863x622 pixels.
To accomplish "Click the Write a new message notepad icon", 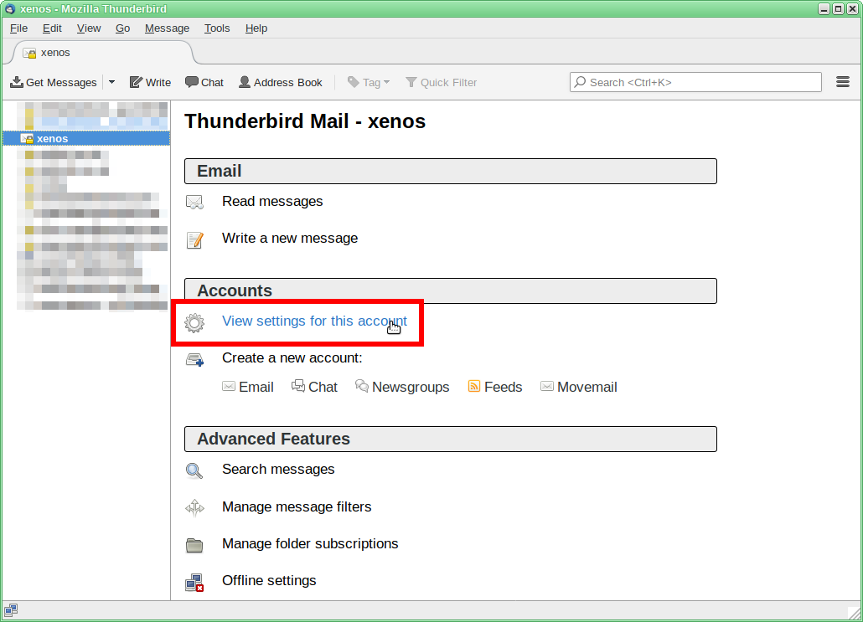I will 194,239.
